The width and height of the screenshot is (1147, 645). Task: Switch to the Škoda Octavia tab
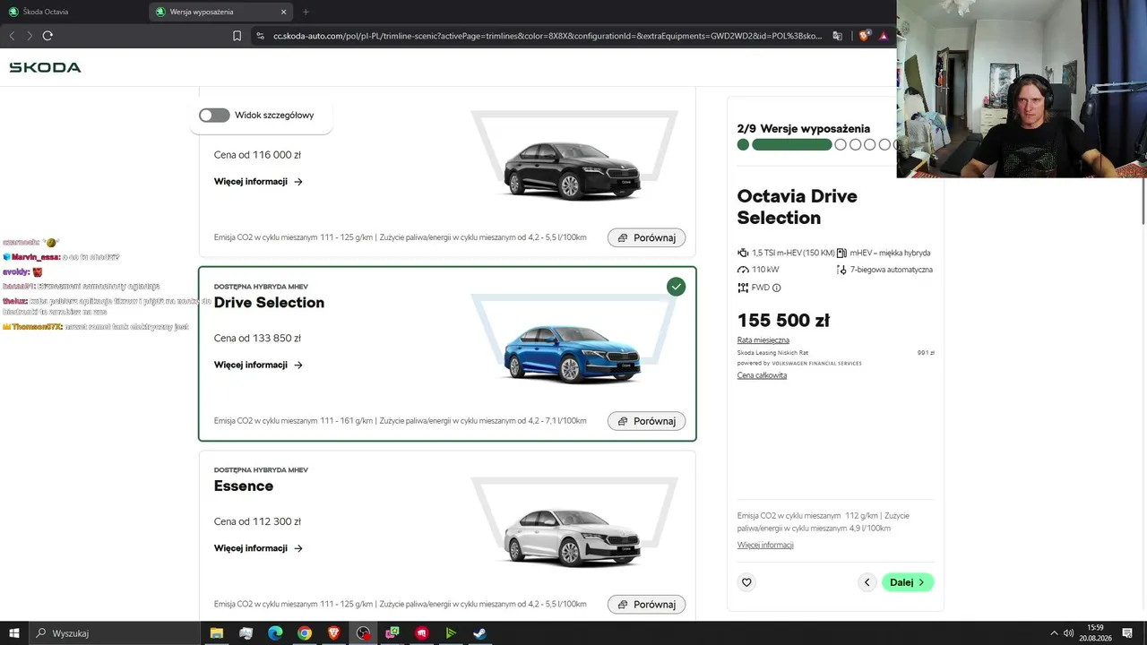pos(73,12)
